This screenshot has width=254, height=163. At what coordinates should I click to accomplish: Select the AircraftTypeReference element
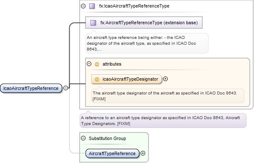click(x=112, y=153)
